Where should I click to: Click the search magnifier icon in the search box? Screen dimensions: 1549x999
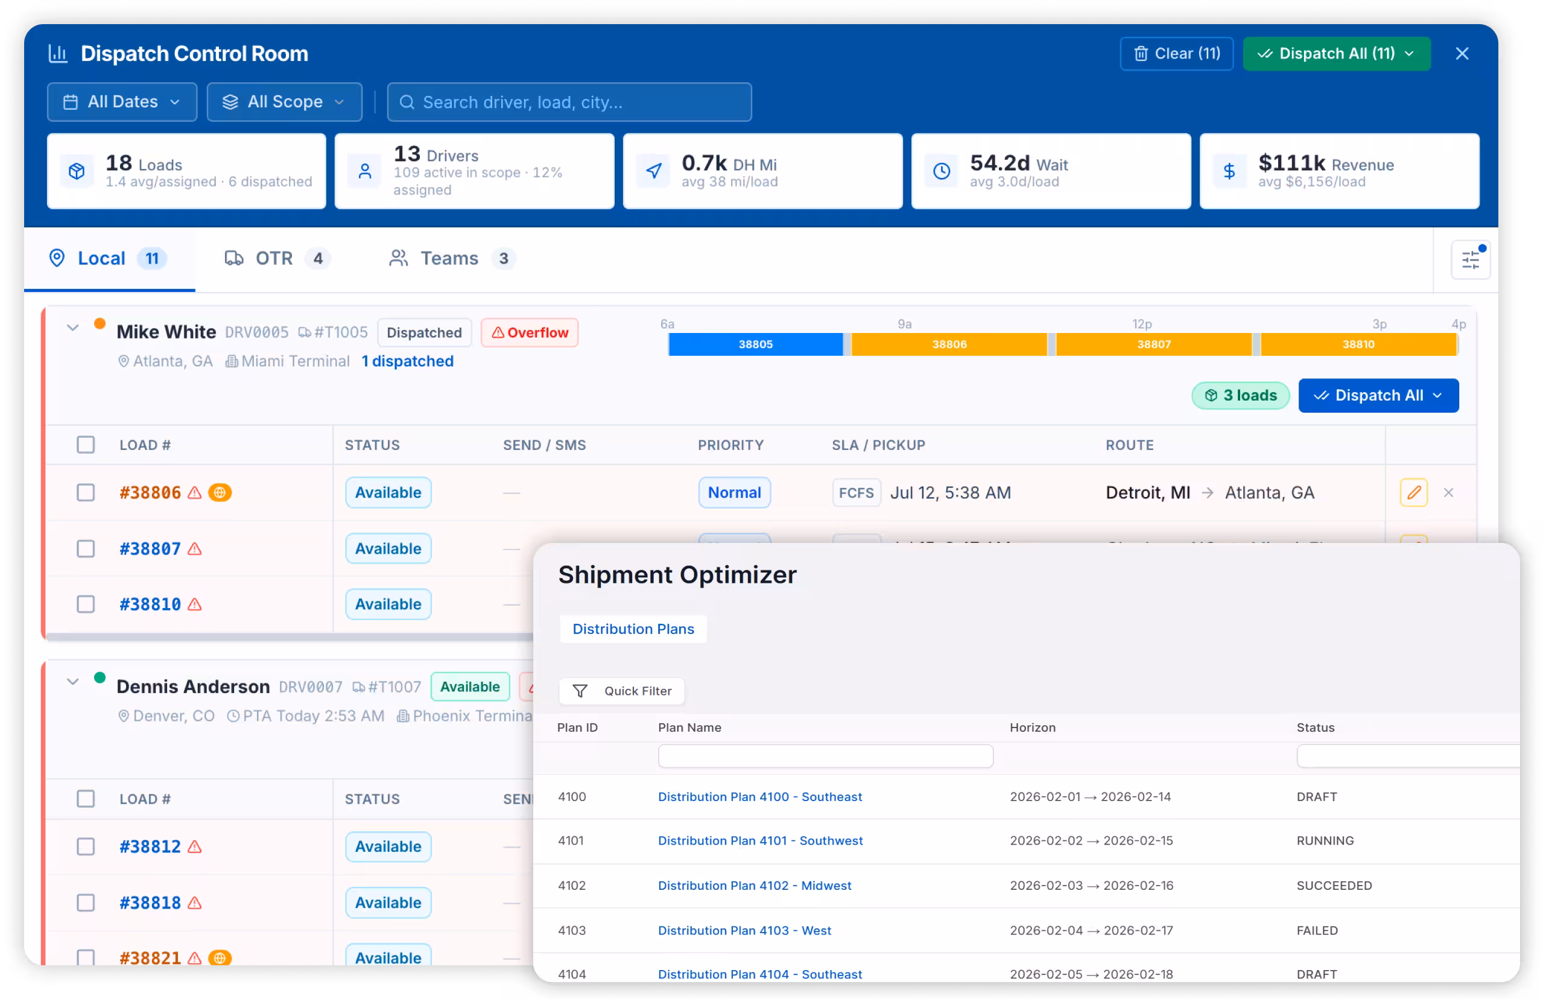pyautogui.click(x=407, y=103)
